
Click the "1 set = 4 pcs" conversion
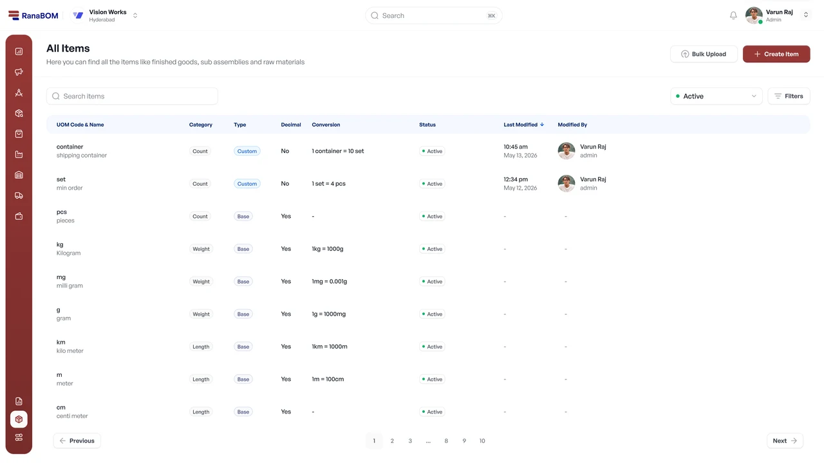click(x=329, y=184)
